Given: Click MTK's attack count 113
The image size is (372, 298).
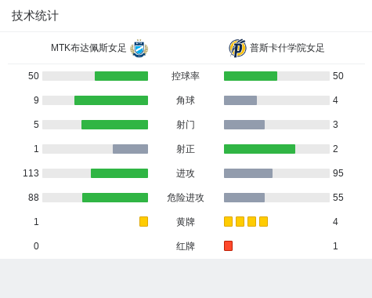Looking at the screenshot, I should click(x=31, y=173).
